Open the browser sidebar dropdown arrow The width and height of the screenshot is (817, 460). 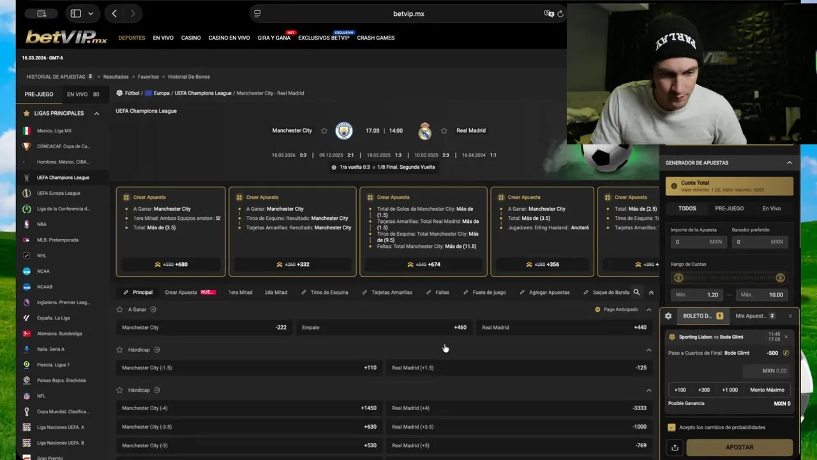(x=91, y=13)
